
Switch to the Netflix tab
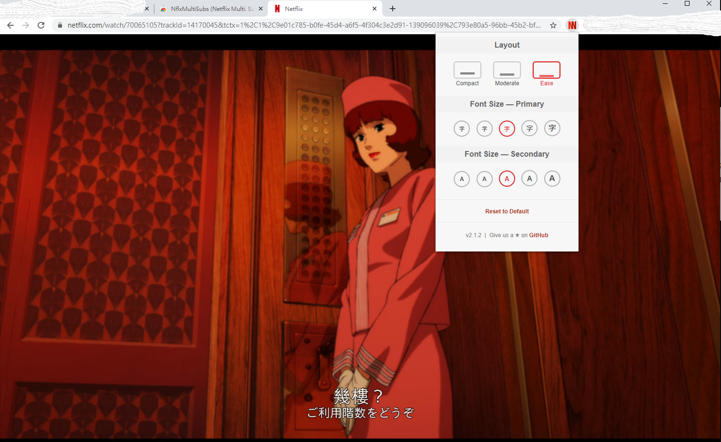click(324, 9)
